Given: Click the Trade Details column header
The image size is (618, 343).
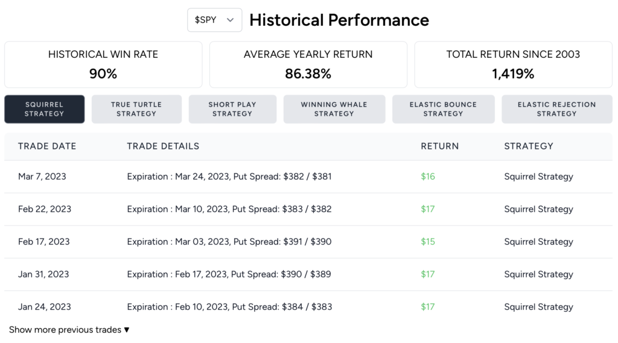Looking at the screenshot, I should point(163,146).
